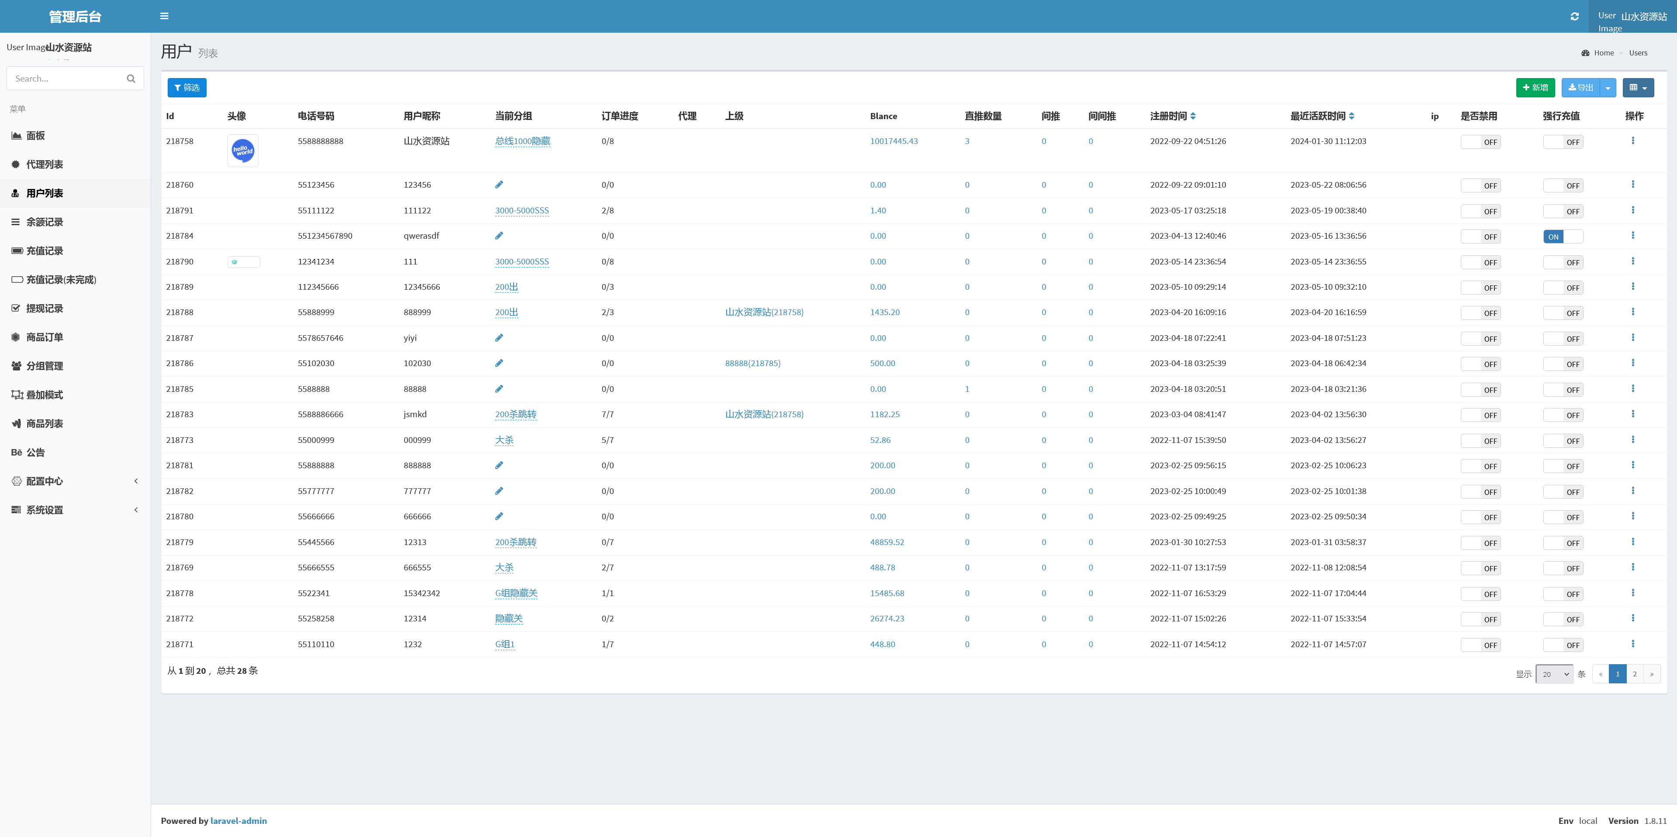This screenshot has height=837, width=1677.
Task: Turn off the 强行充值 switch for user 218784
Action: pyautogui.click(x=1563, y=237)
